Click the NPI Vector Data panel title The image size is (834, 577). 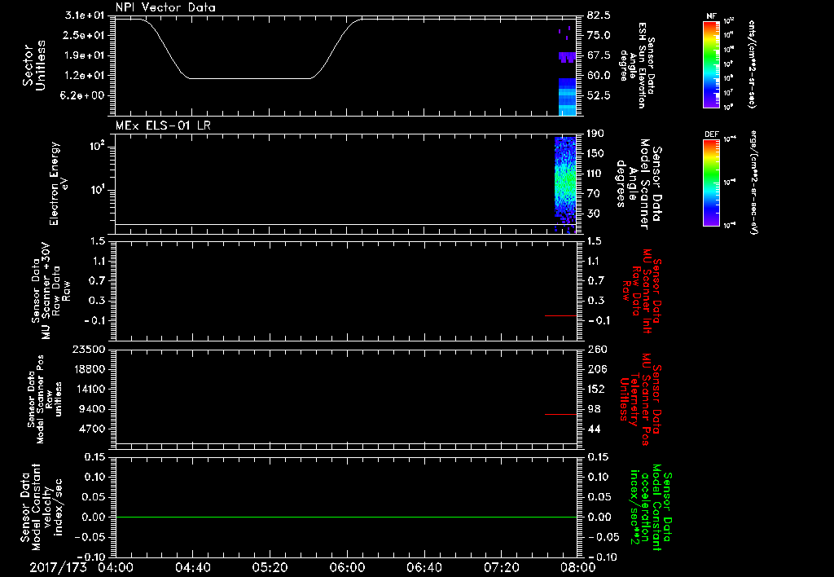click(165, 7)
